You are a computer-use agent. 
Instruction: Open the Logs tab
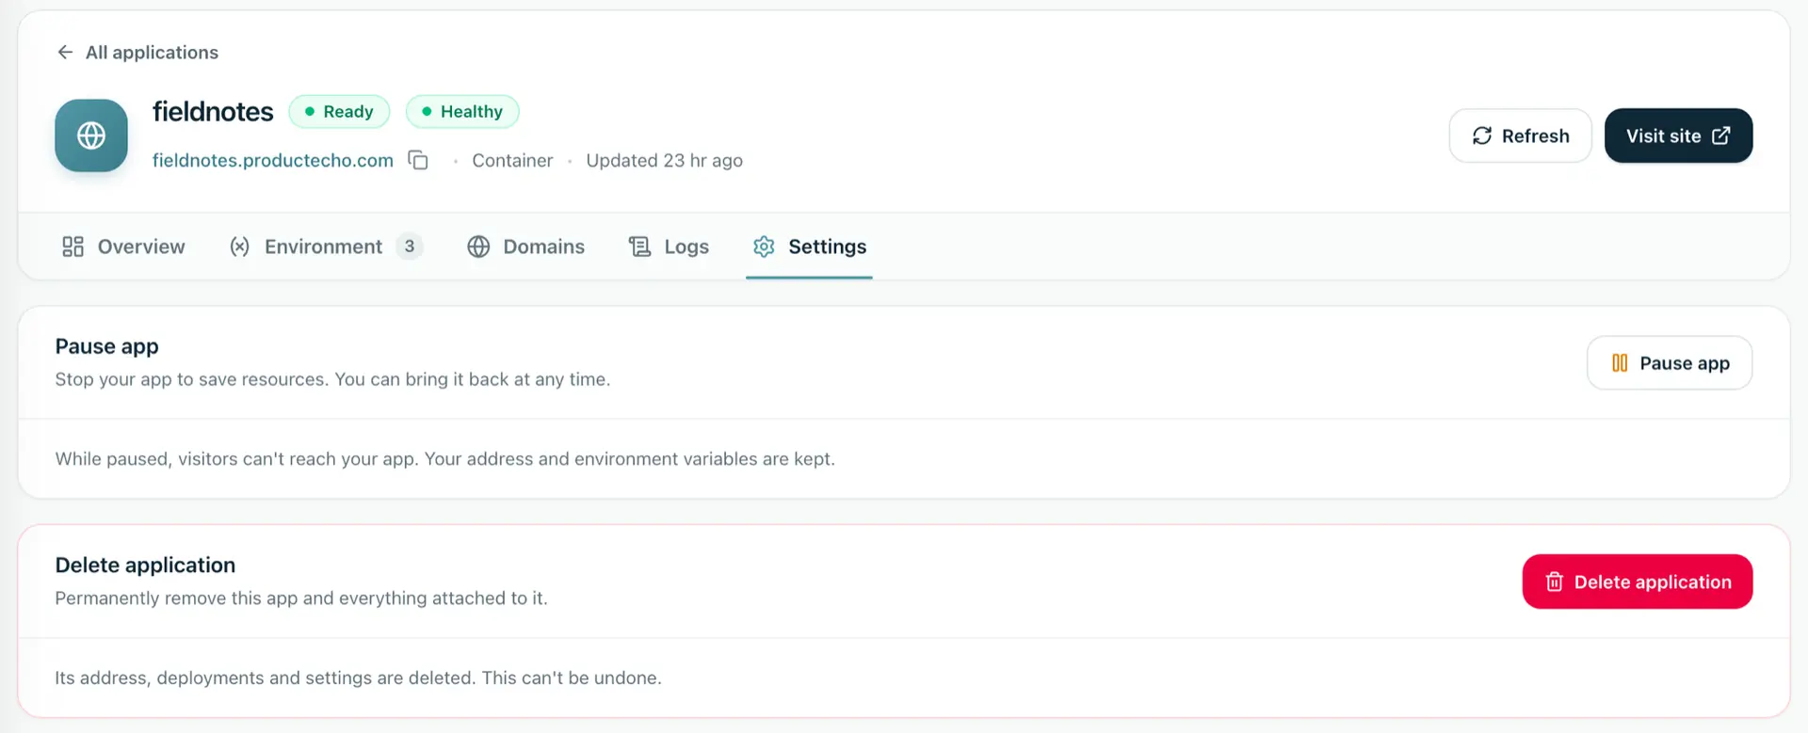click(669, 247)
